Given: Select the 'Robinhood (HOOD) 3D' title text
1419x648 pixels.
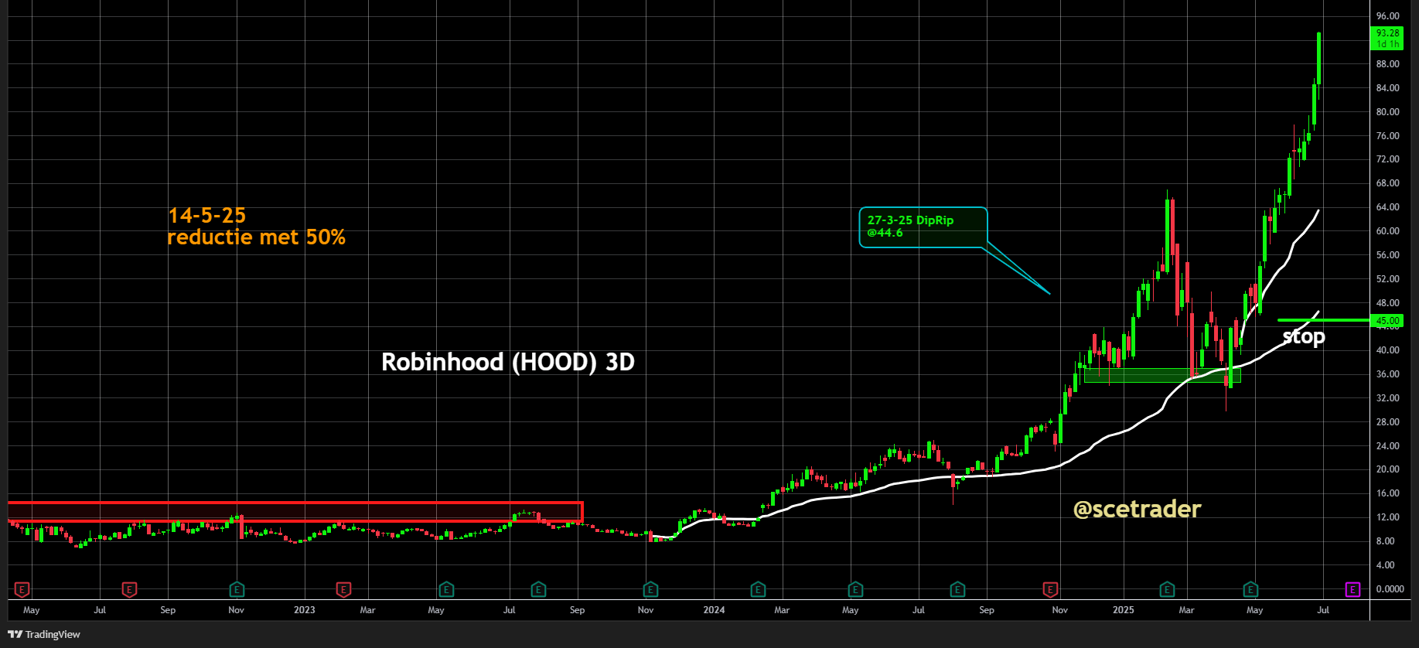Looking at the screenshot, I should tap(508, 362).
